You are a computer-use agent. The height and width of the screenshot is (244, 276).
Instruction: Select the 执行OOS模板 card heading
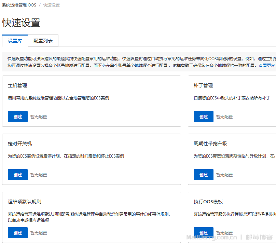(208, 202)
